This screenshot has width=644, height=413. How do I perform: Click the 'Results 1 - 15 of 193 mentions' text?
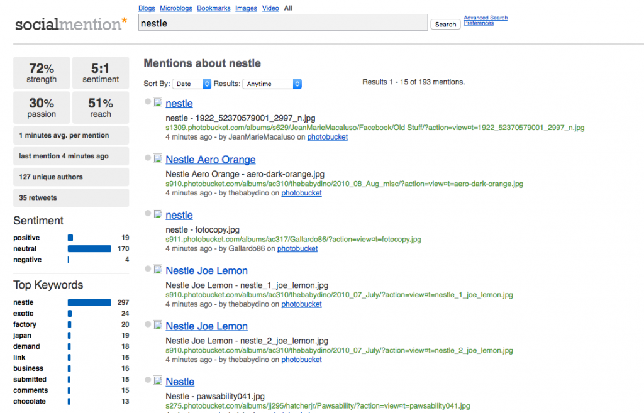[414, 82]
